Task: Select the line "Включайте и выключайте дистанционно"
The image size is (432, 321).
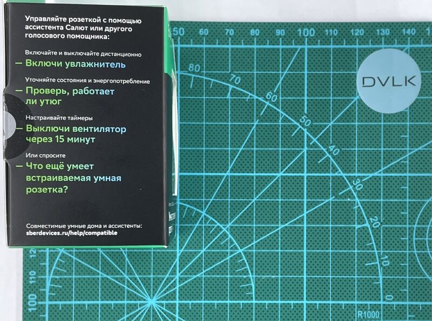Action: 83,53
